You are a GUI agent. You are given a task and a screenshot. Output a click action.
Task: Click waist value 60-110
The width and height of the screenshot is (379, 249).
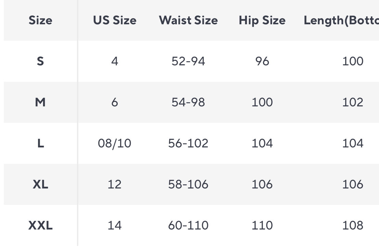coord(188,225)
